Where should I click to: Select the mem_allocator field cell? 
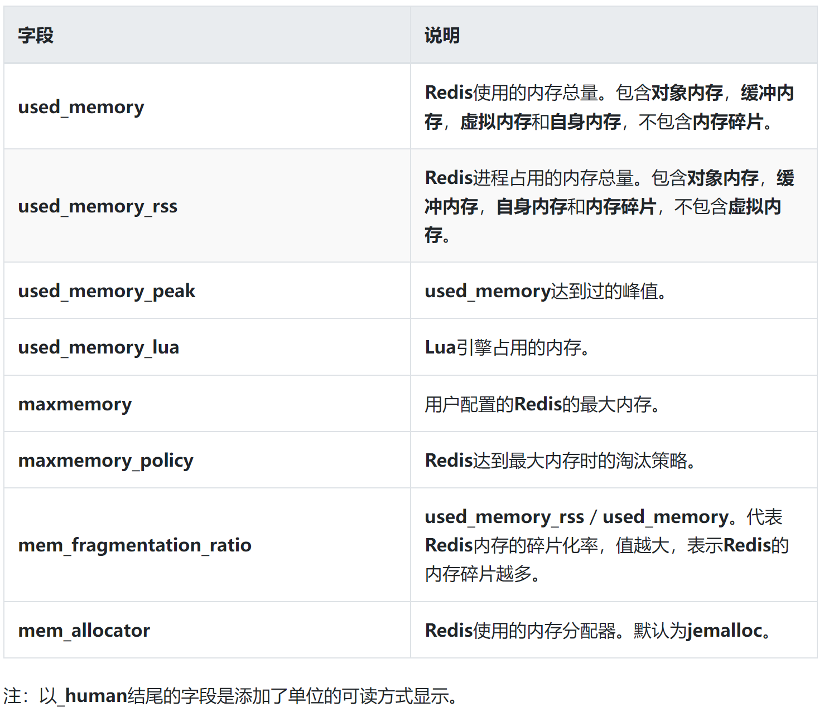207,630
